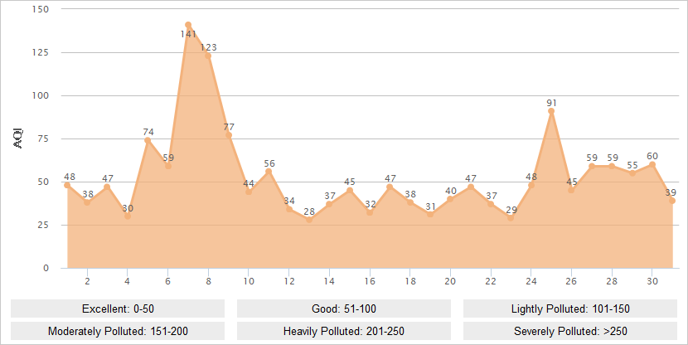This screenshot has height=345, width=688.
Task: Select the data point labeled 29
Action: pos(511,218)
